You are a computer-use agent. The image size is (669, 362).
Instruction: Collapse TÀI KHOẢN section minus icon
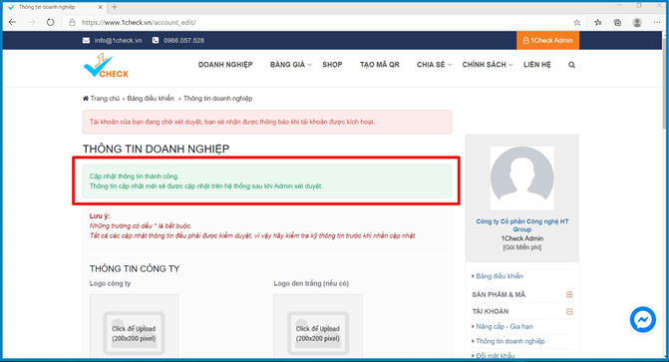569,311
